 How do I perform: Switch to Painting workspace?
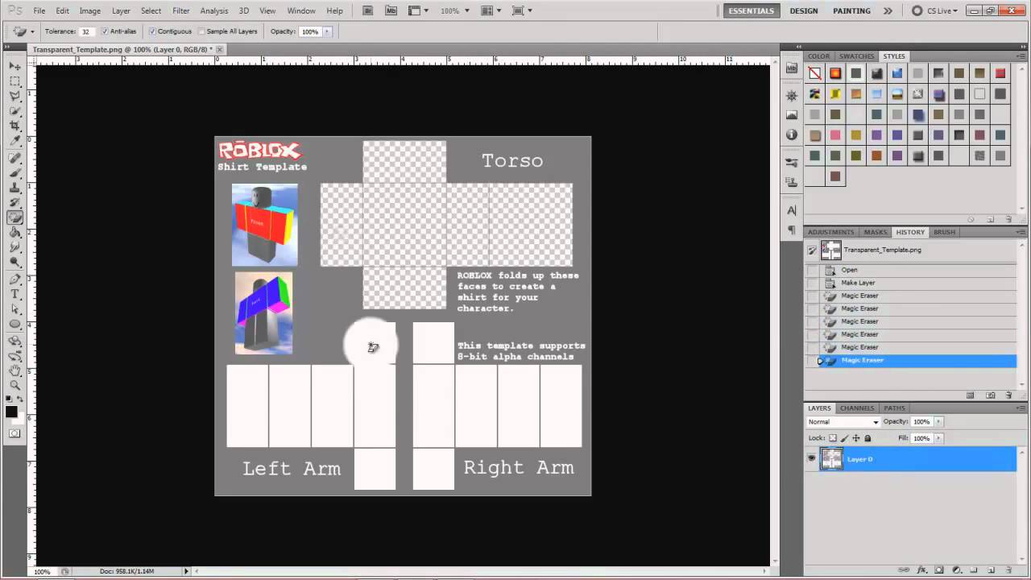851,10
